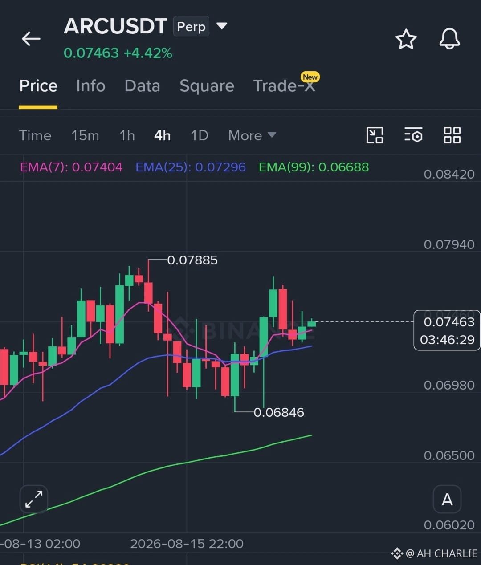The height and width of the screenshot is (565, 481).
Task: Switch to the Info tab
Action: (91, 85)
